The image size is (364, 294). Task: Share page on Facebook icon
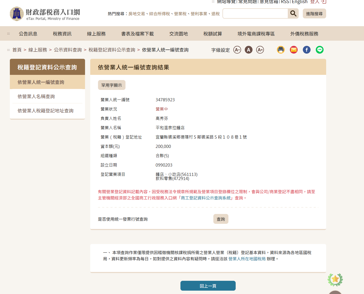pyautogui.click(x=307, y=50)
